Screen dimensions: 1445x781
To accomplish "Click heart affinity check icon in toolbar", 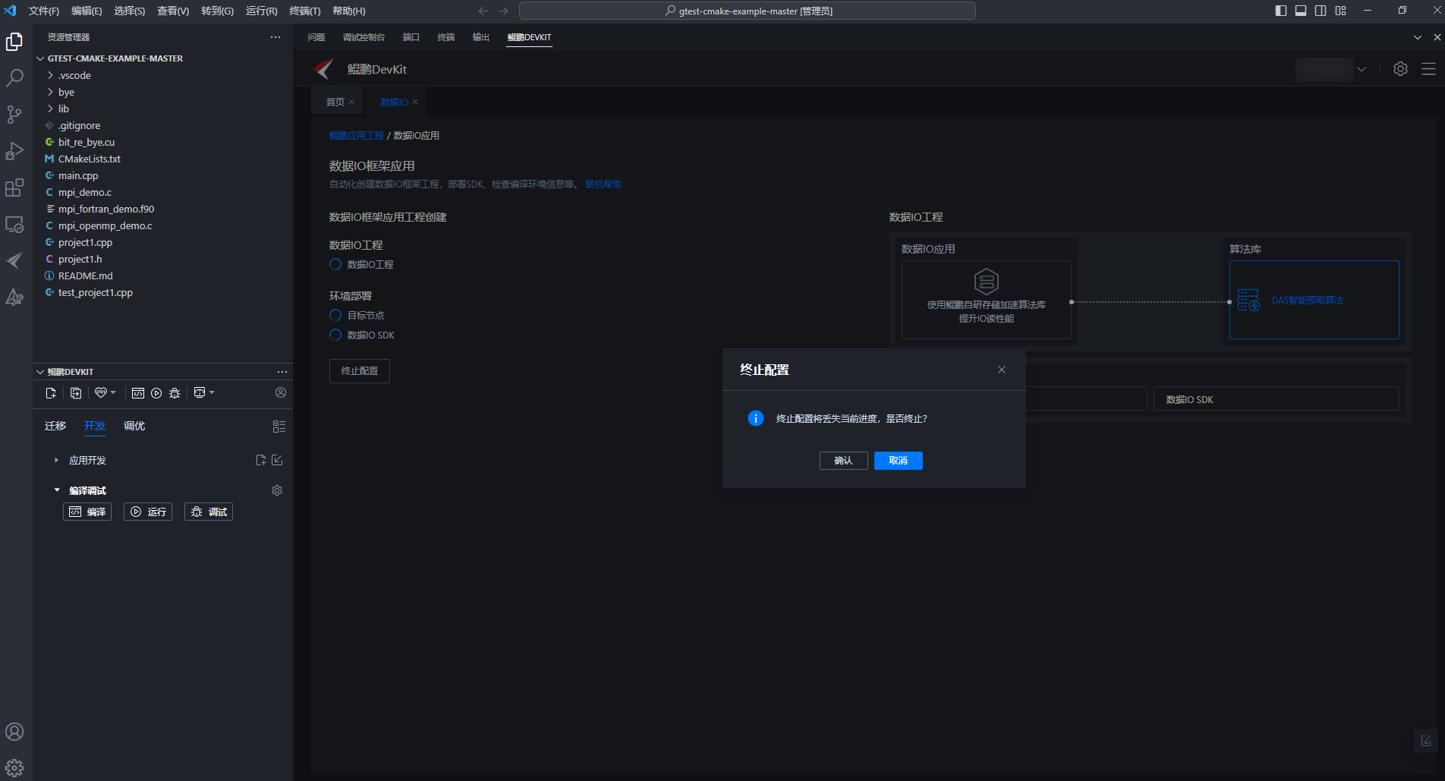I will 101,393.
